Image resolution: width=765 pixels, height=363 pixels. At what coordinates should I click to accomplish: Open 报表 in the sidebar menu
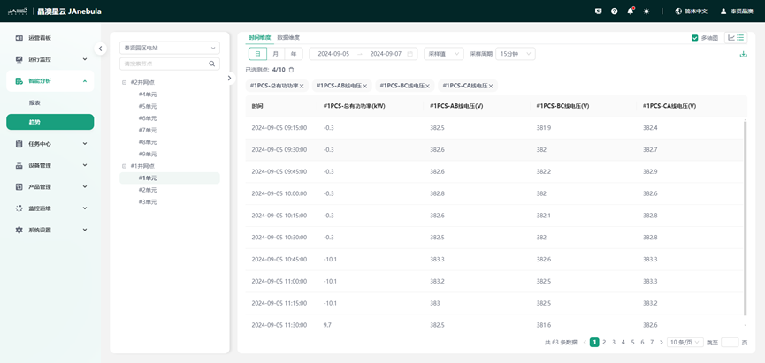click(34, 102)
